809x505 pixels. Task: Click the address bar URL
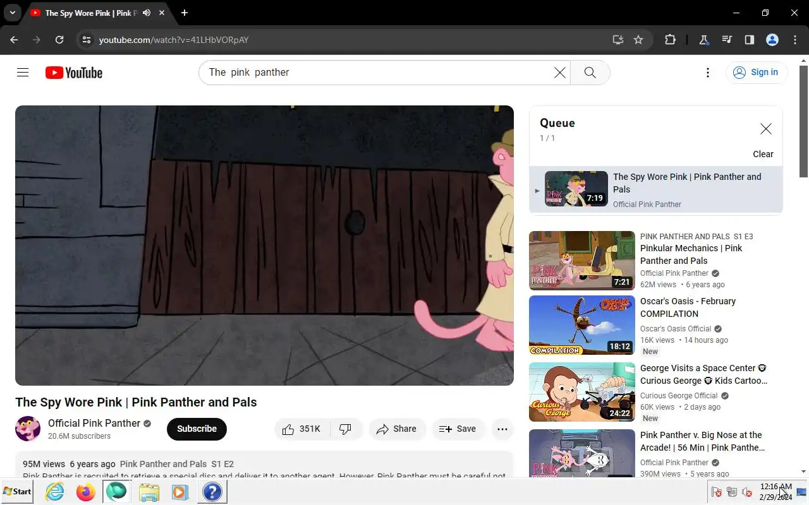[x=174, y=40]
